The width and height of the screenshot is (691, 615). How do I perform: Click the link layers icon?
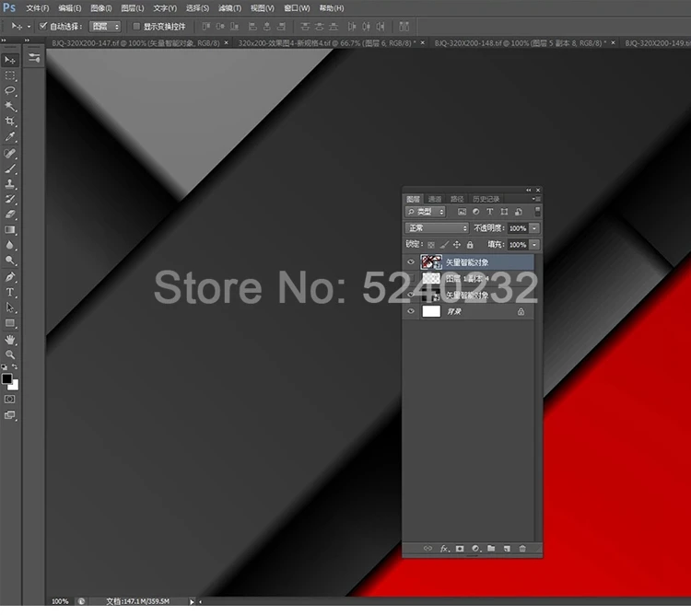click(x=427, y=549)
